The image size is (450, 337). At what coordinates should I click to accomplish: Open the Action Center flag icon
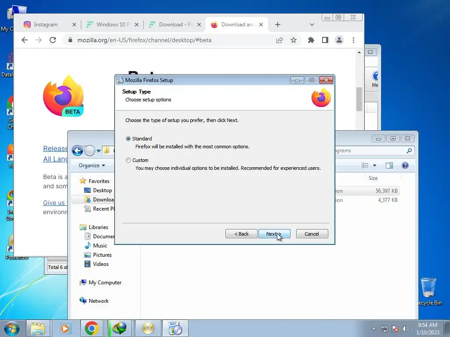pos(395,329)
